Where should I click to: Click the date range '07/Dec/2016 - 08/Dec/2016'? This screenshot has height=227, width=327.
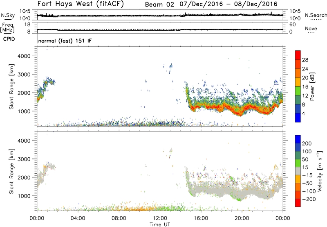228,4
